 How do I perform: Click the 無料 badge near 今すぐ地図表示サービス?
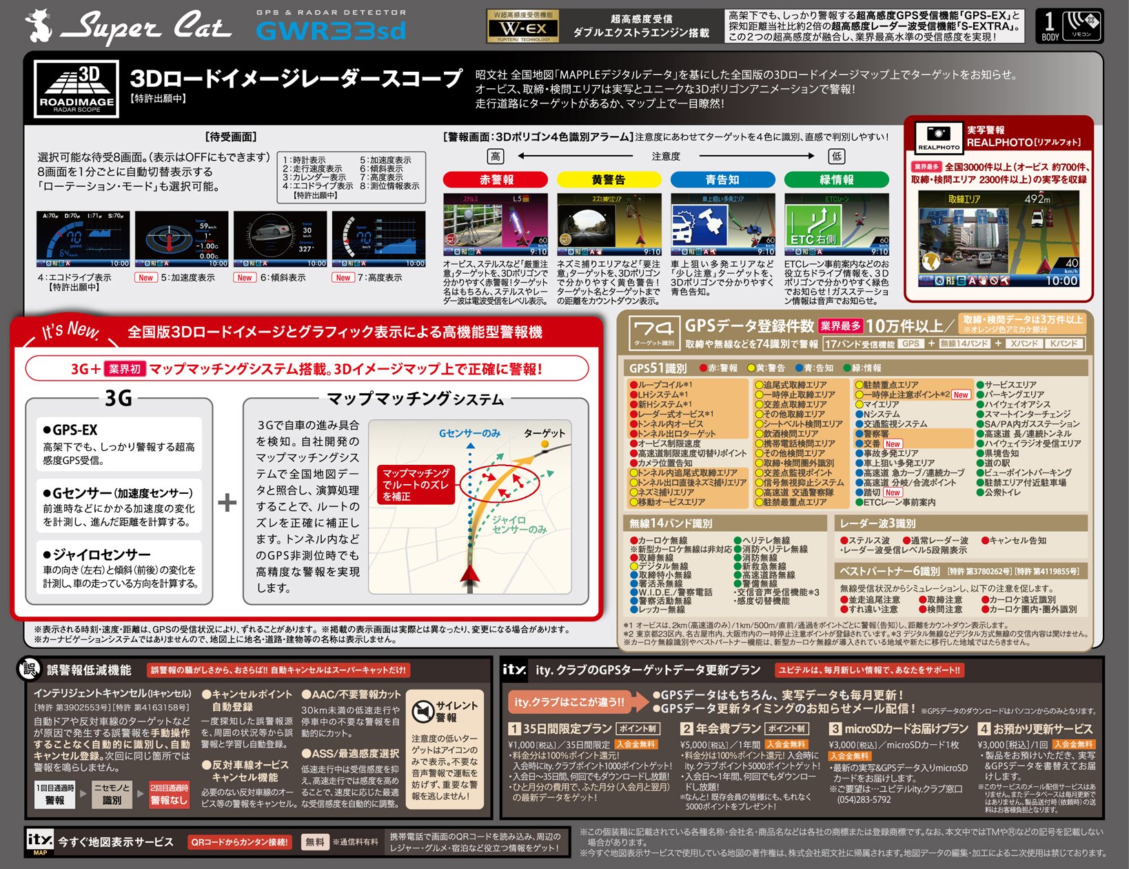pos(315,842)
